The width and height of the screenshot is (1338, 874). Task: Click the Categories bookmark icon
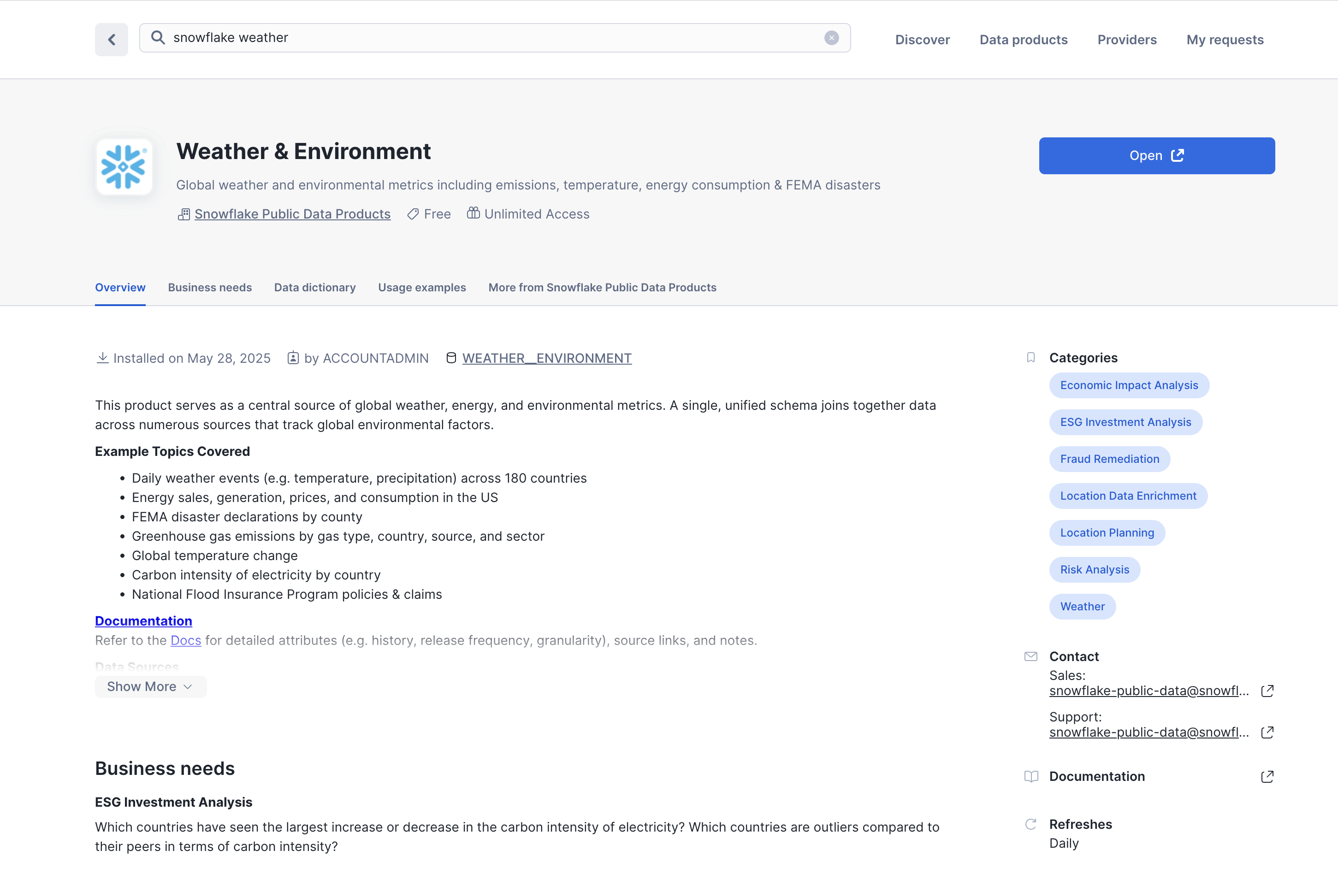(1030, 357)
